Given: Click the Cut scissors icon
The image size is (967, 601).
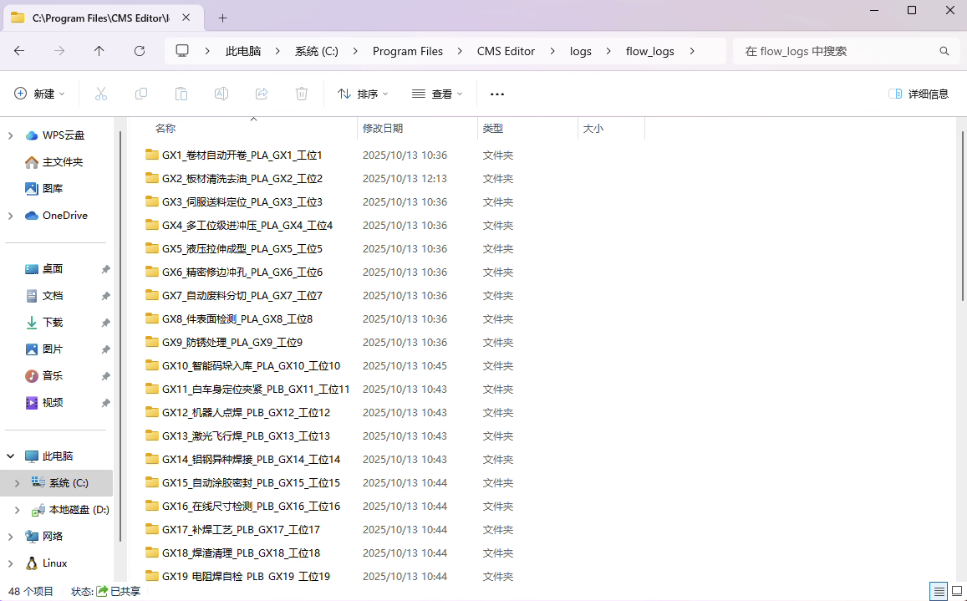Looking at the screenshot, I should click(x=101, y=94).
